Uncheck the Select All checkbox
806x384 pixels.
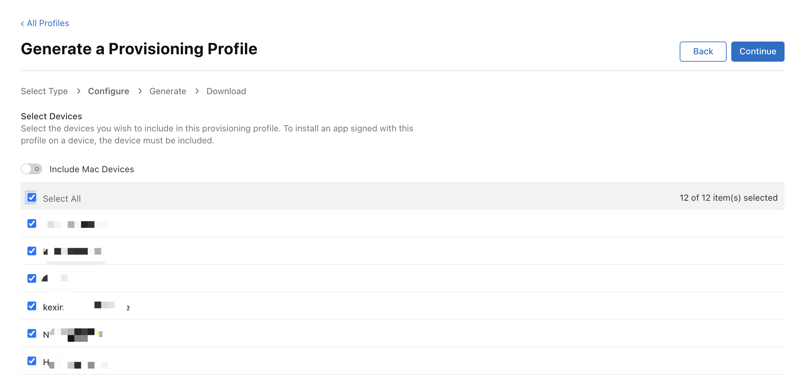32,197
